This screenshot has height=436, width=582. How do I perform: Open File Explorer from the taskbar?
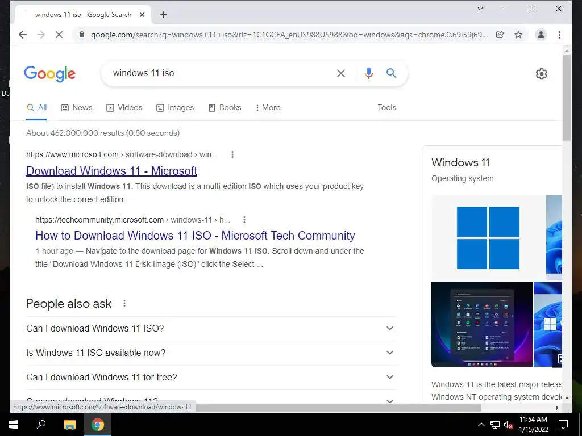[x=69, y=425]
